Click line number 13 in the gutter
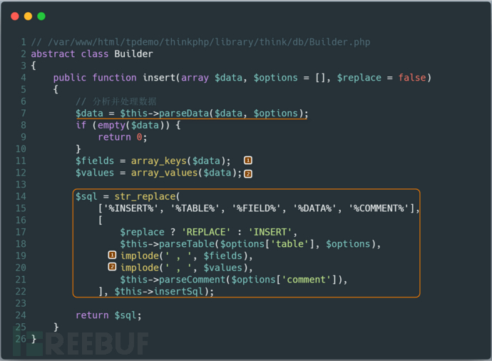This screenshot has height=361, width=492. pyautogui.click(x=21, y=185)
